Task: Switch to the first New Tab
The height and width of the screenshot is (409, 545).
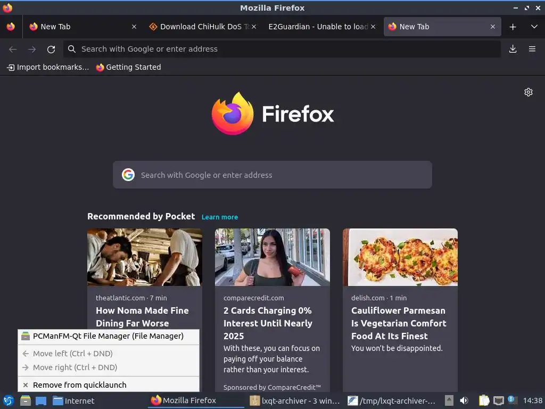Action: 81,27
